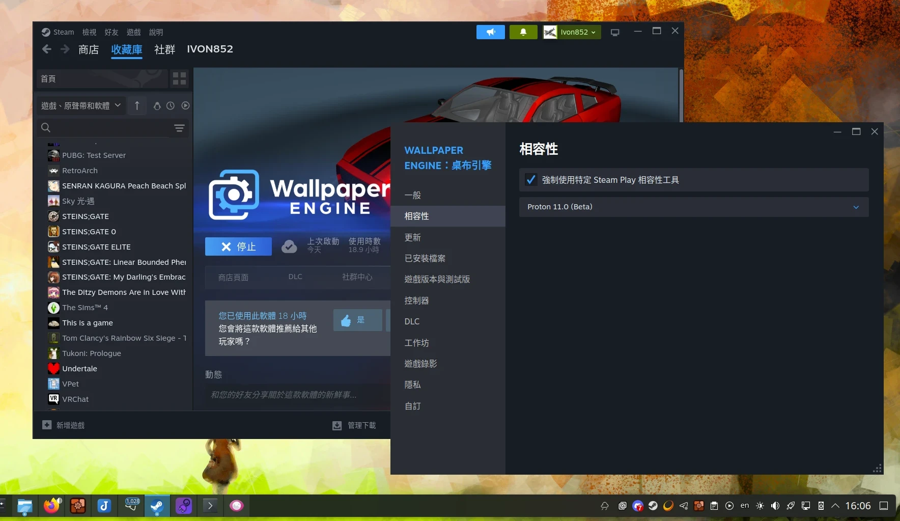Screen dimensions: 900x521
Task: Open the library advanced filter options
Action: pyautogui.click(x=179, y=128)
